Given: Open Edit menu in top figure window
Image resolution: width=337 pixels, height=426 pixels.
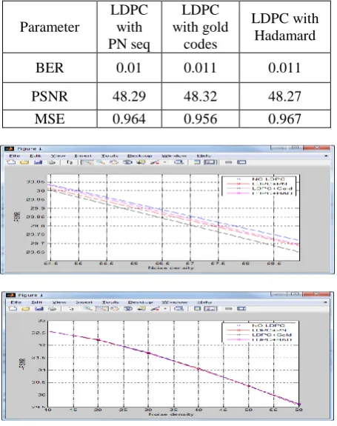Looking at the screenshot, I should point(36,156).
